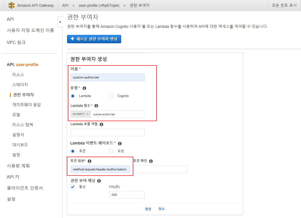The height and width of the screenshot is (218, 301).
Task: Open 클라이언트 인증서 in sidebar
Action: pos(25,188)
